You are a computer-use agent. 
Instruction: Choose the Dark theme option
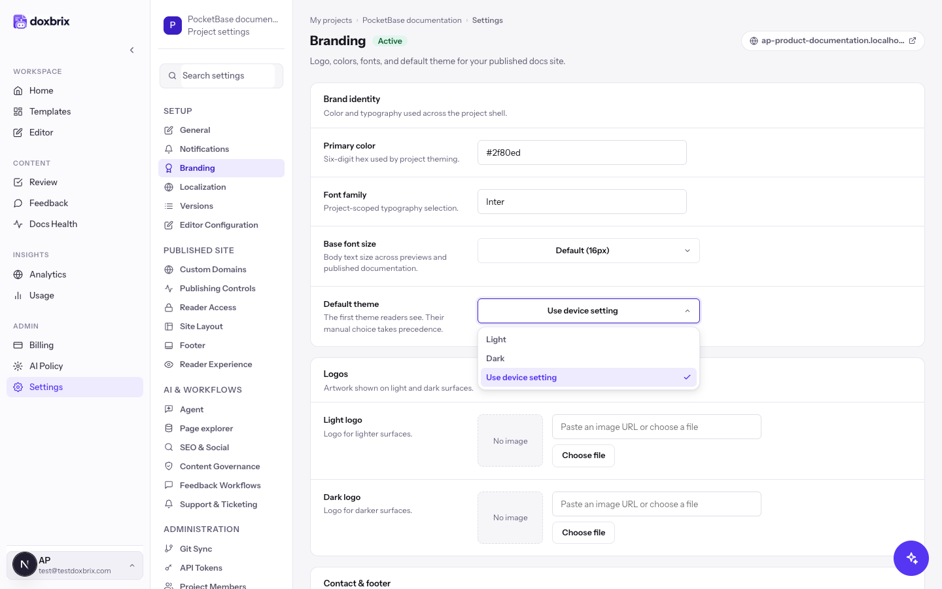pyautogui.click(x=589, y=359)
